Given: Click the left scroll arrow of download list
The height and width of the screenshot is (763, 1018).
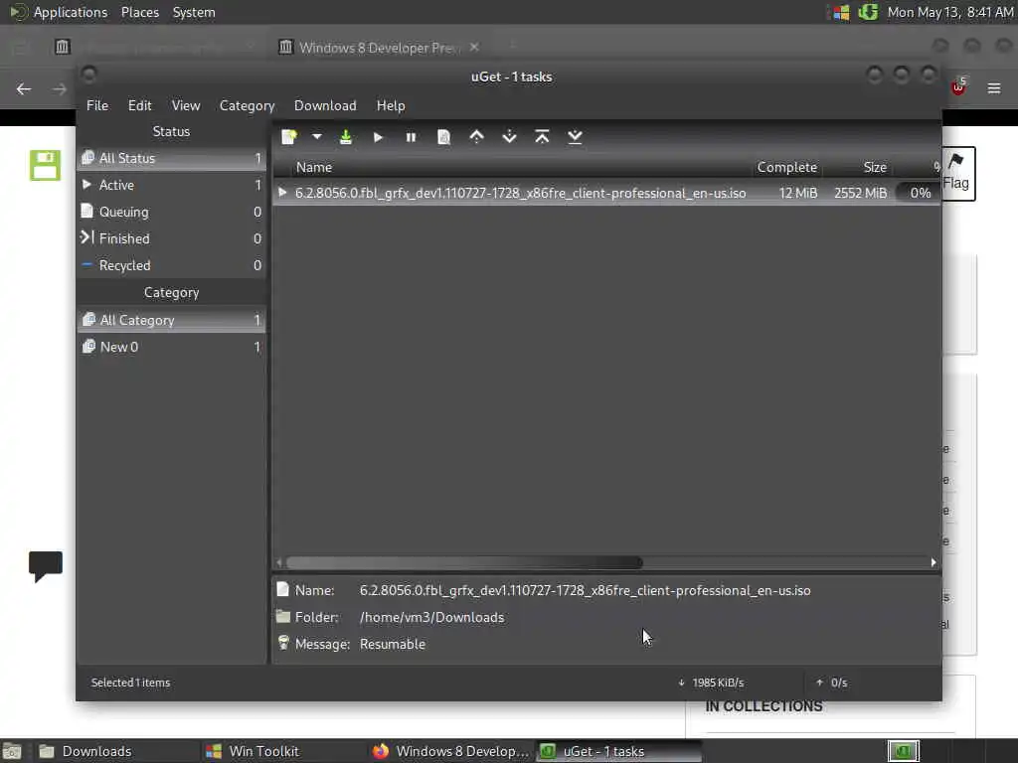Looking at the screenshot, I should coord(279,562).
